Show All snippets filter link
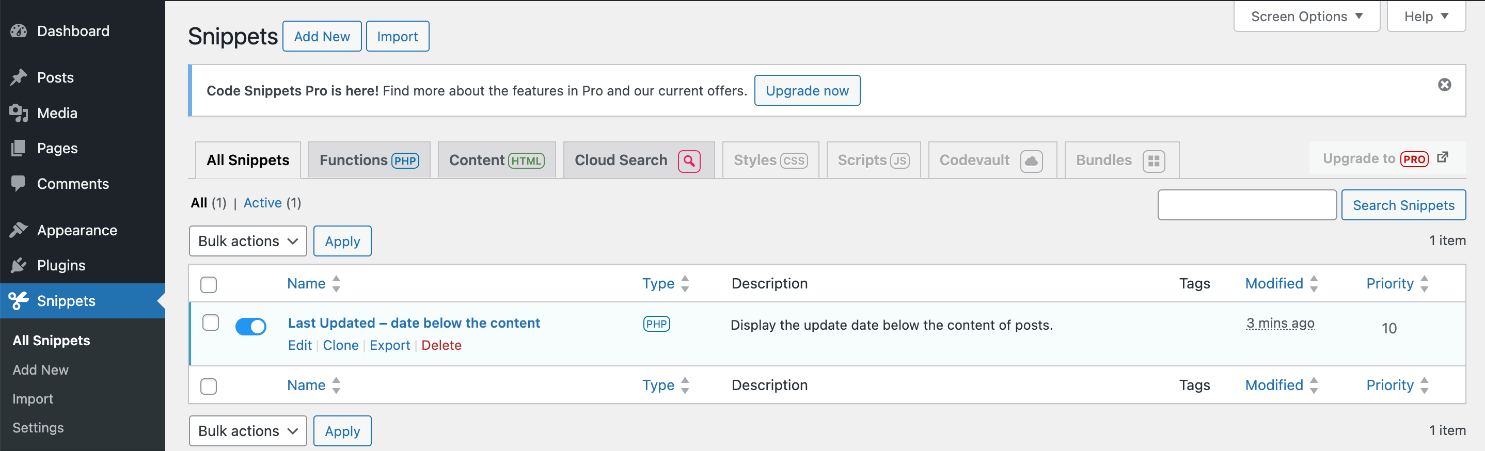This screenshot has width=1485, height=451. coord(199,203)
